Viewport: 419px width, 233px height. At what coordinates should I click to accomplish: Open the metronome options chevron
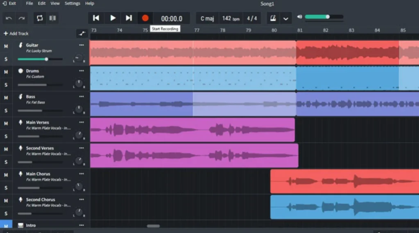(285, 19)
